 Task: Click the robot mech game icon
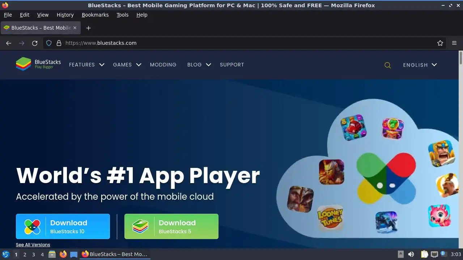[386, 222]
